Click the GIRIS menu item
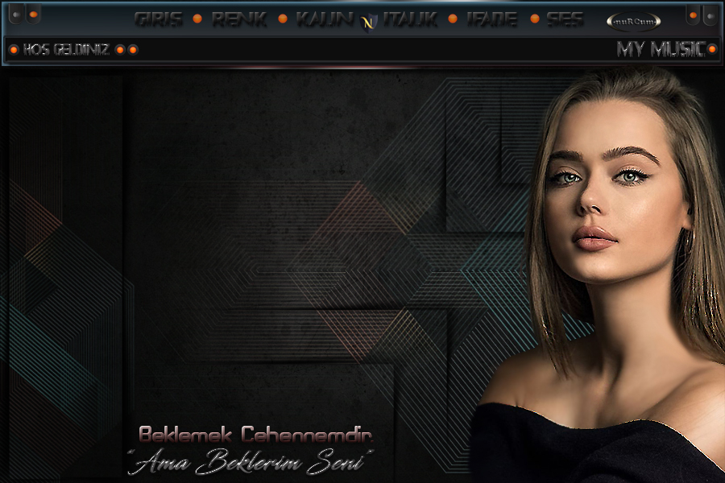Screen dimensions: 725x483 click(x=158, y=20)
